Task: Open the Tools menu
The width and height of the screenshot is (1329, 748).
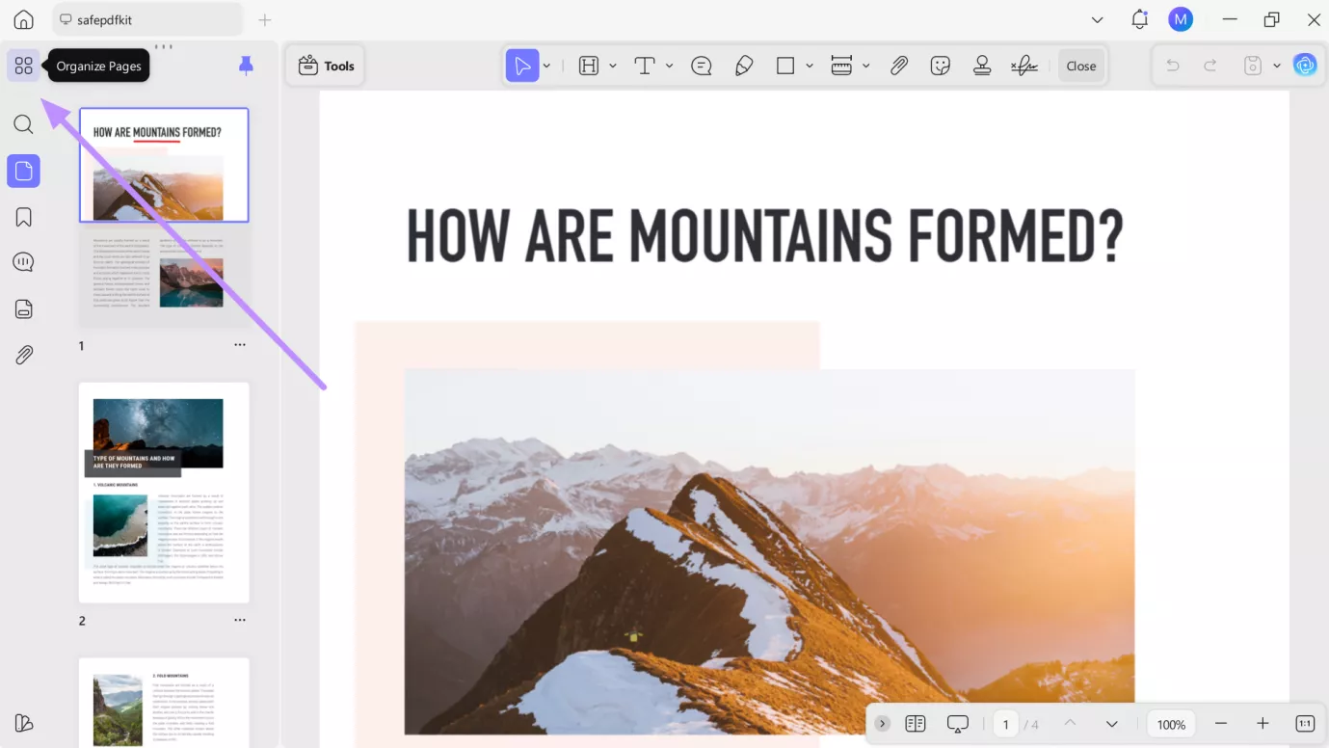Action: pyautogui.click(x=326, y=66)
